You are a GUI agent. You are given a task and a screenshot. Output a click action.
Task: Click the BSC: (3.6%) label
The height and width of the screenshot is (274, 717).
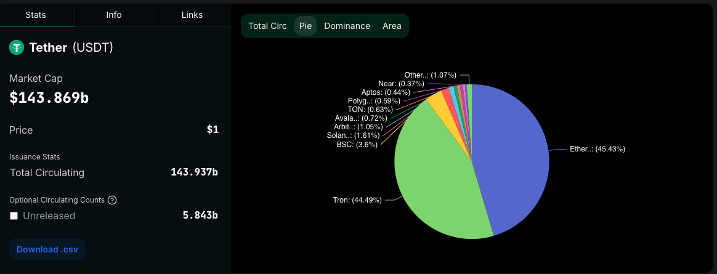click(x=357, y=145)
